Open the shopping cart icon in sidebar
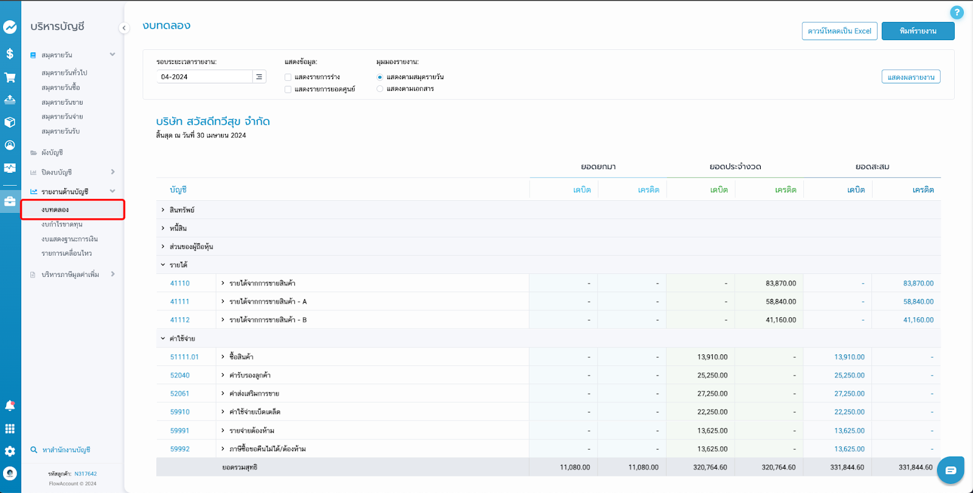 10,77
